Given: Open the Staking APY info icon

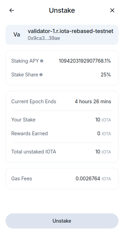Looking at the screenshot, I should pos(42,61).
